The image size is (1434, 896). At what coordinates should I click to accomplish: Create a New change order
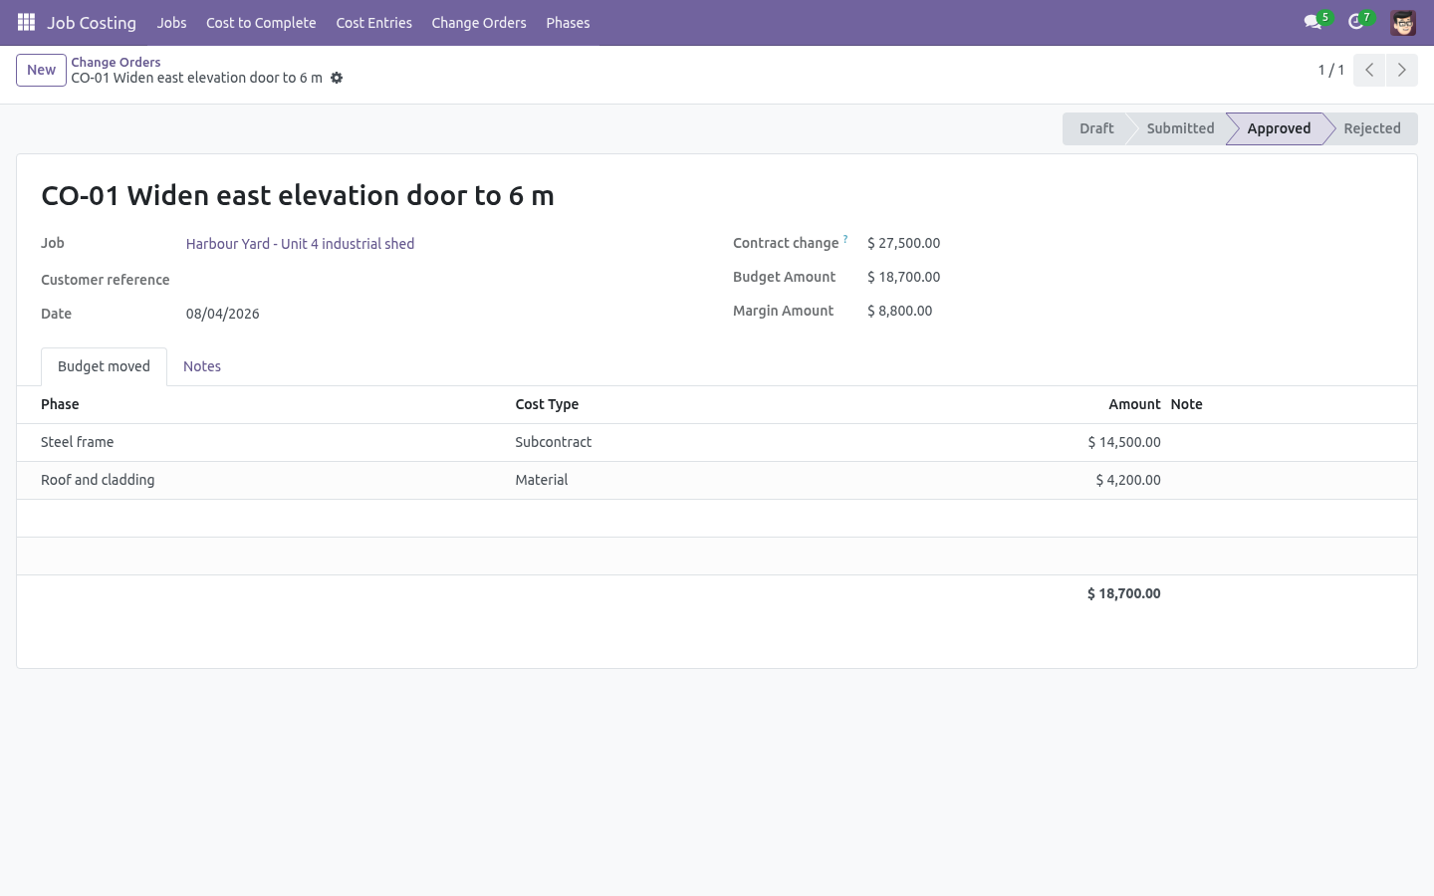(41, 70)
